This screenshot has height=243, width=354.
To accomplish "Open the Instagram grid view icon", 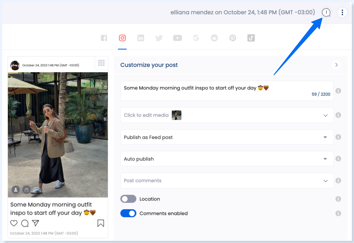I will (x=101, y=63).
